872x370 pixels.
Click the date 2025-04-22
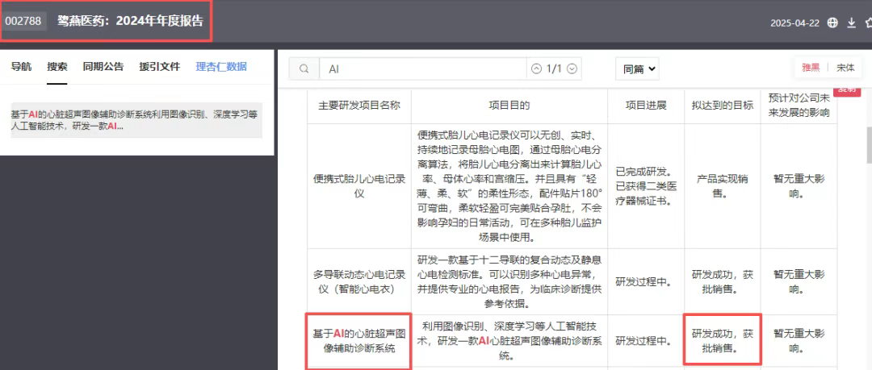[794, 23]
